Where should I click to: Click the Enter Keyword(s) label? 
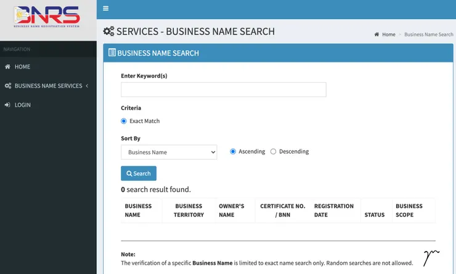(144, 76)
